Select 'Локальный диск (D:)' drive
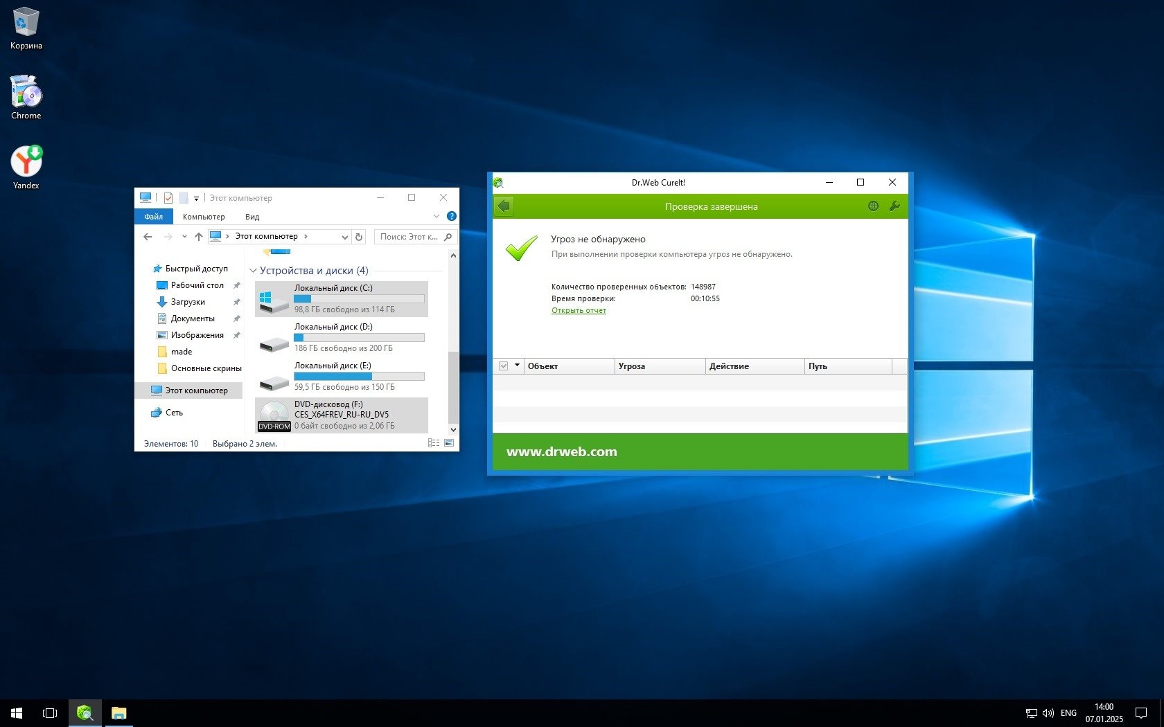The width and height of the screenshot is (1164, 727). [x=341, y=337]
